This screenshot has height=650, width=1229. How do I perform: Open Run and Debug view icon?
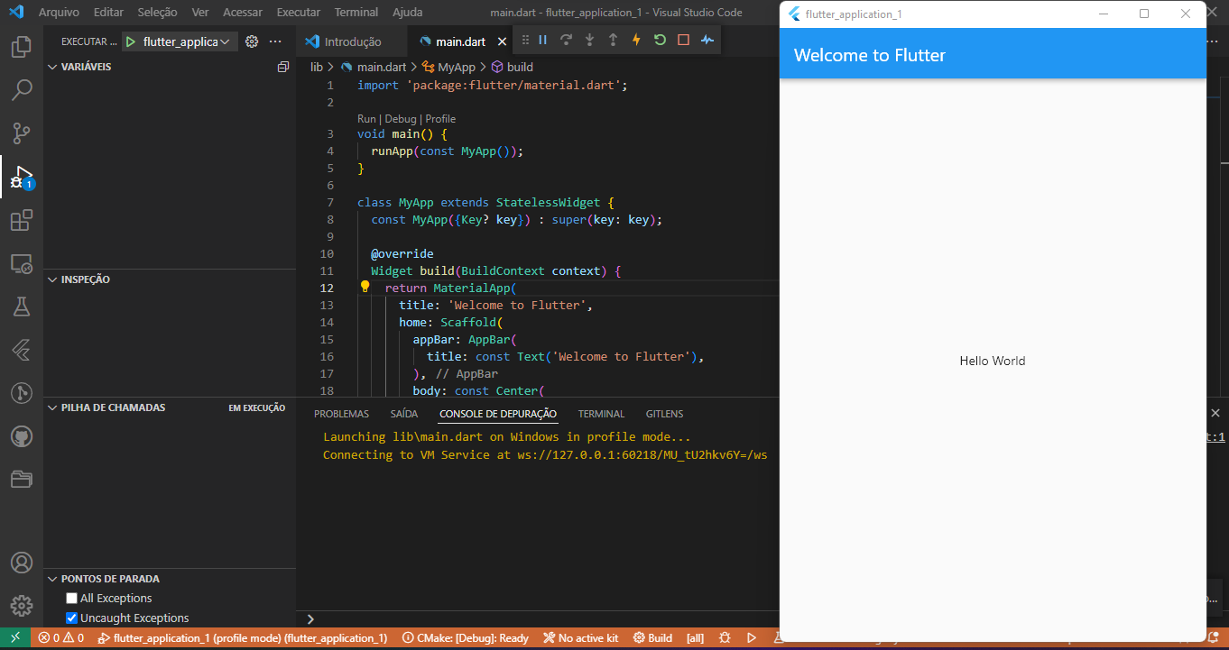[x=22, y=178]
